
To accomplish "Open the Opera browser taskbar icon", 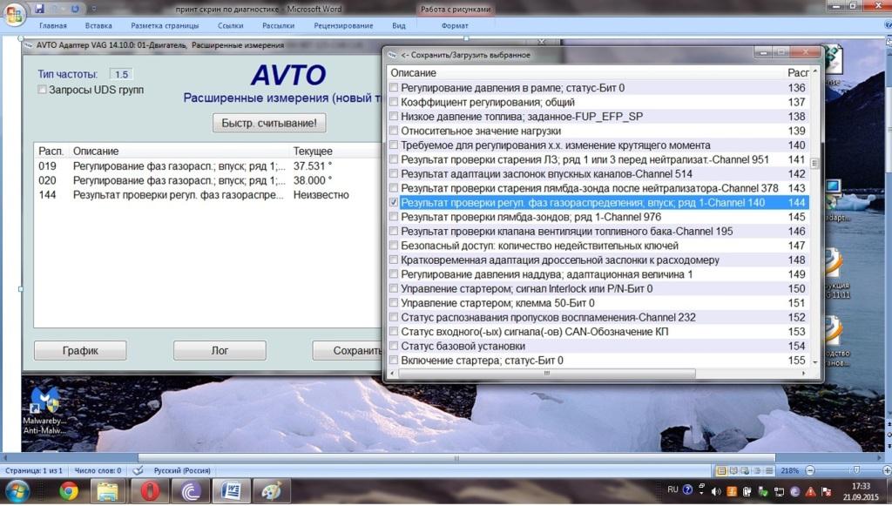I will point(151,491).
